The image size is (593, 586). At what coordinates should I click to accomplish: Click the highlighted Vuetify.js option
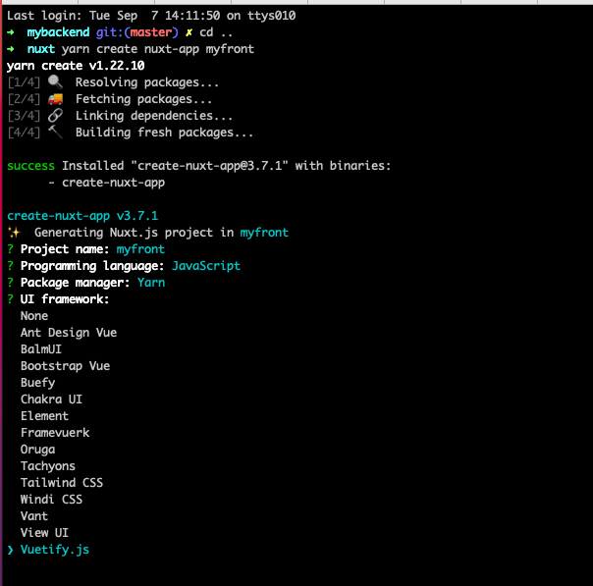tap(54, 550)
